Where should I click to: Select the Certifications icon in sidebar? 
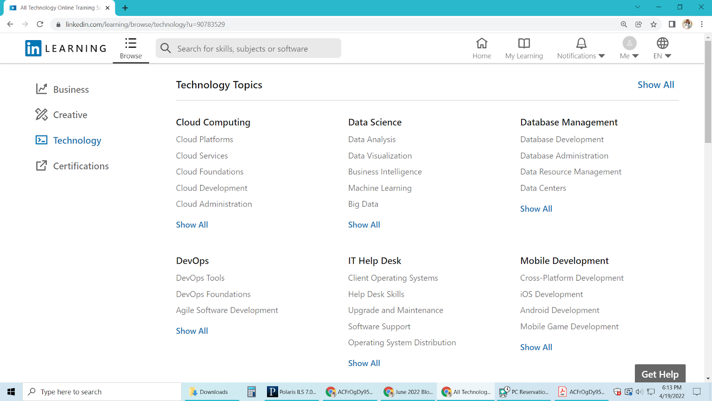41,165
